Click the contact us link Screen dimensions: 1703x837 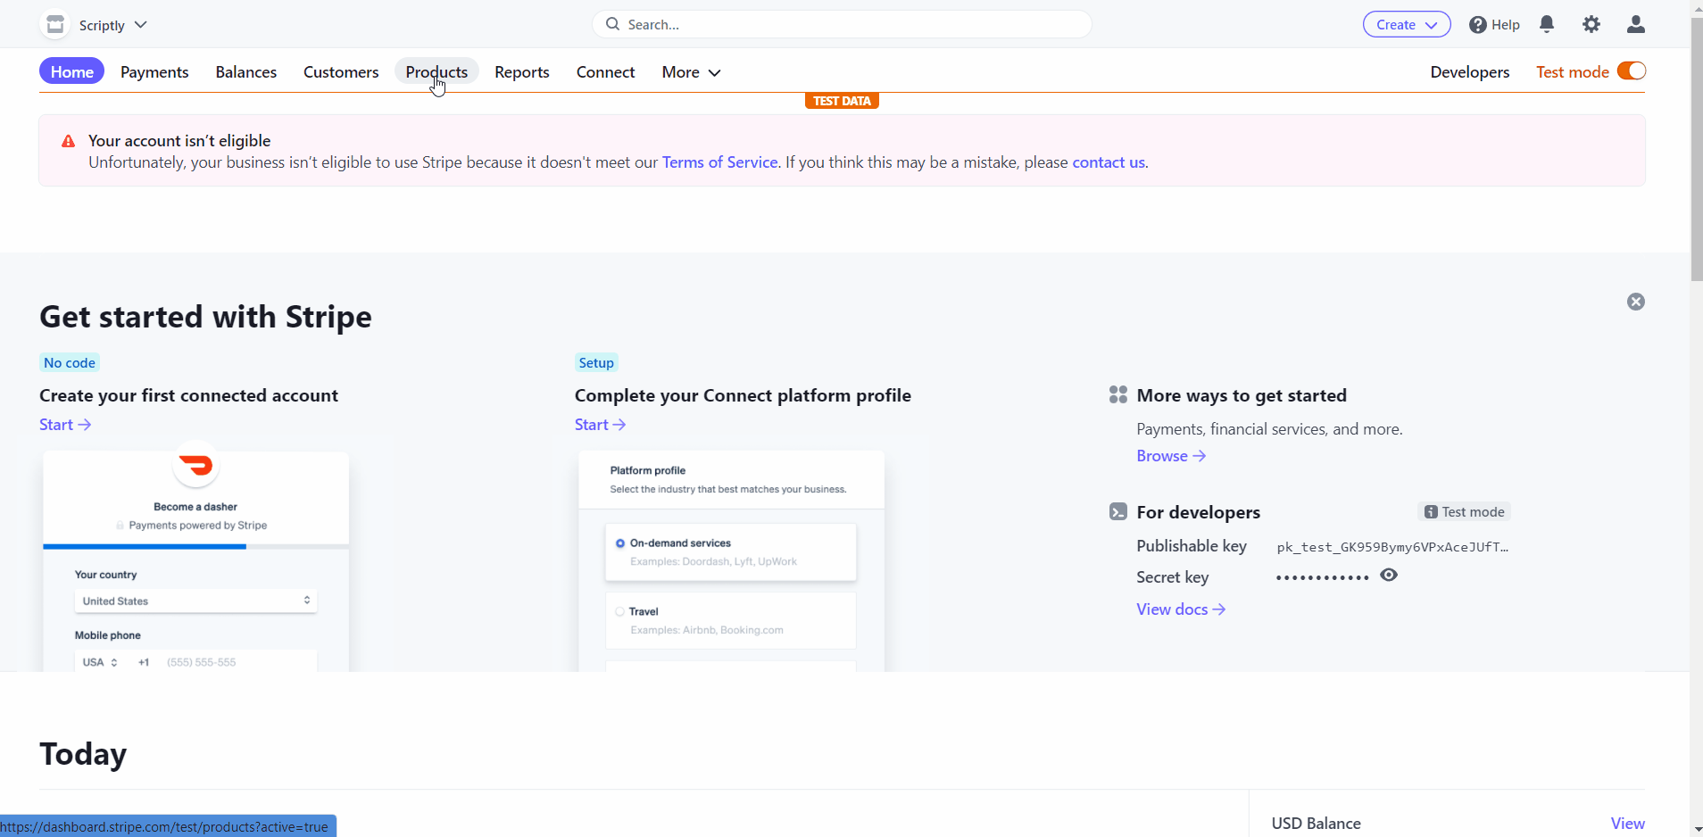[1109, 162]
